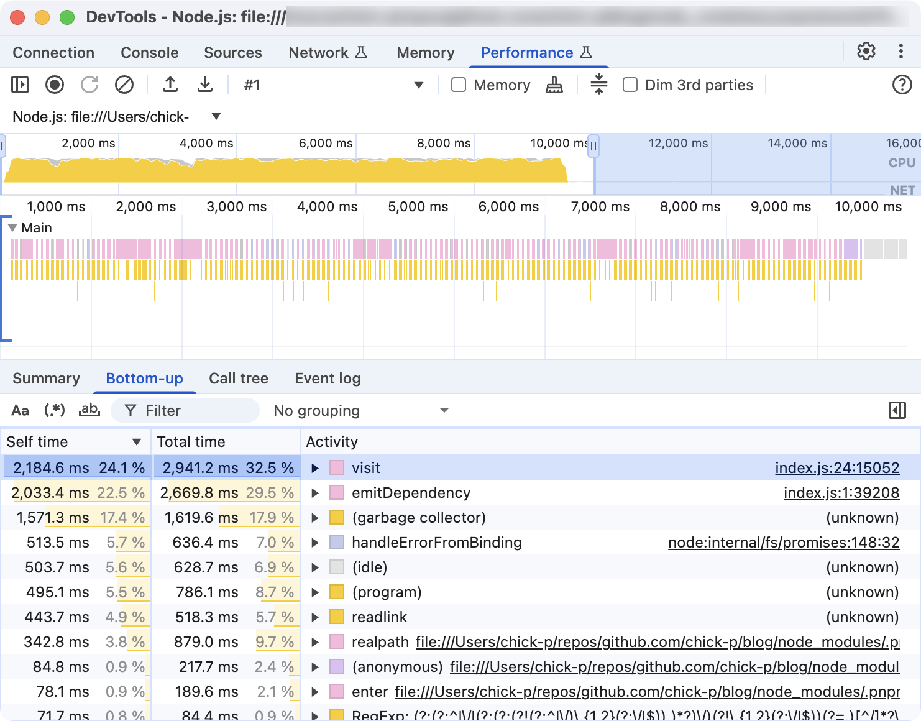Click the Network tab flask icon

click(361, 53)
